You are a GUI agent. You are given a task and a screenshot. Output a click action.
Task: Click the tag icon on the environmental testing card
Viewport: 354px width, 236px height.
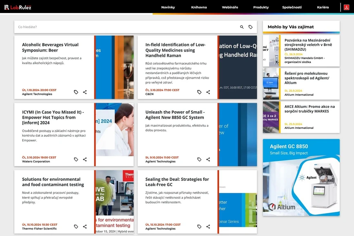pyautogui.click(x=76, y=226)
